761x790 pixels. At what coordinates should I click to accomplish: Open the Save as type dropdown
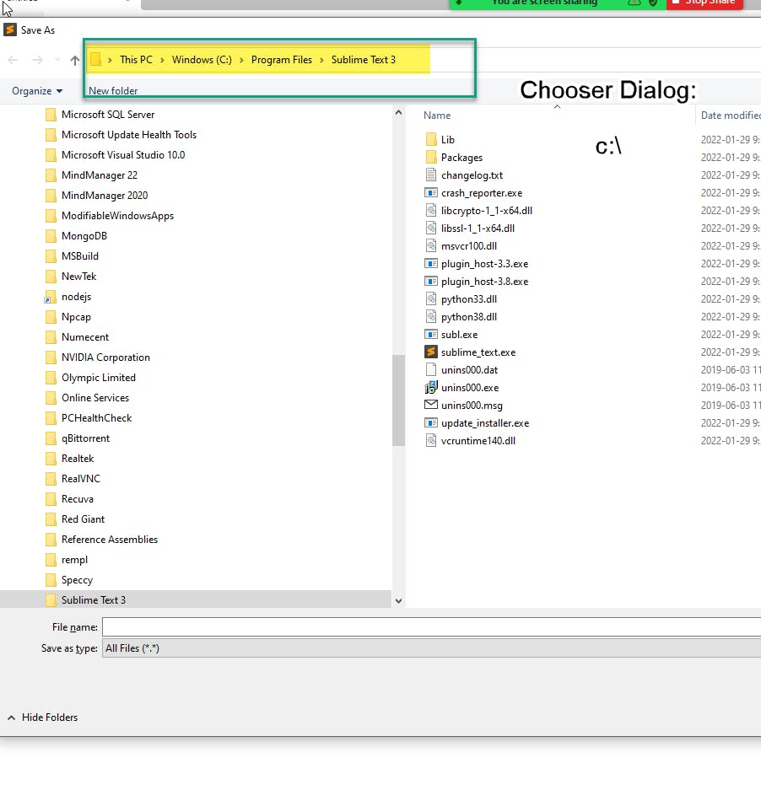(432, 648)
